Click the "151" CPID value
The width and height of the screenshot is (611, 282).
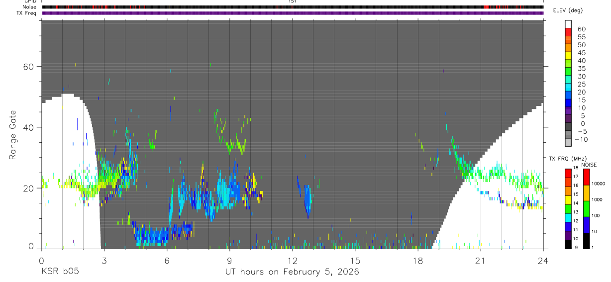click(x=293, y=1)
